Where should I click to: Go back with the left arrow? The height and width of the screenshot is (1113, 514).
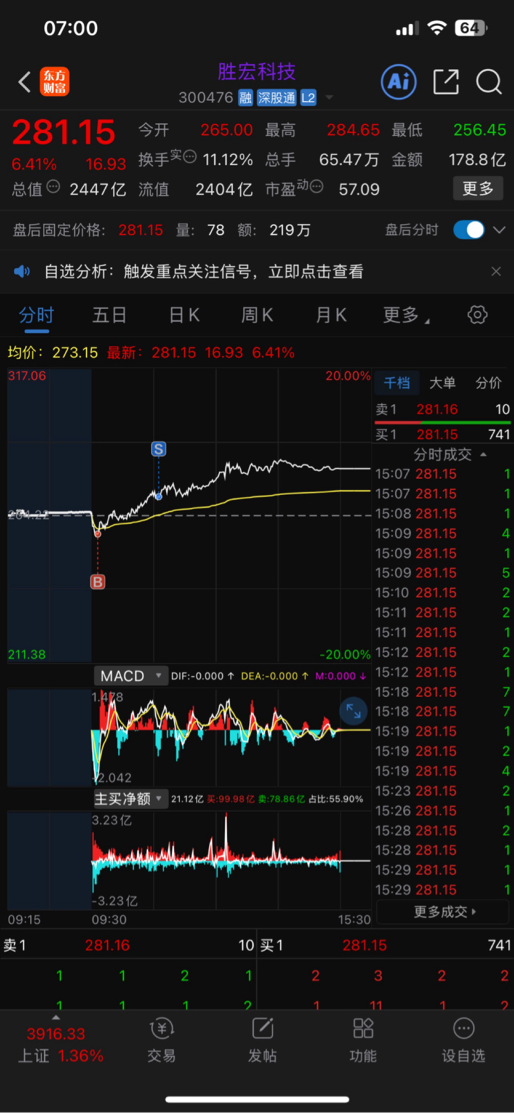(x=24, y=82)
